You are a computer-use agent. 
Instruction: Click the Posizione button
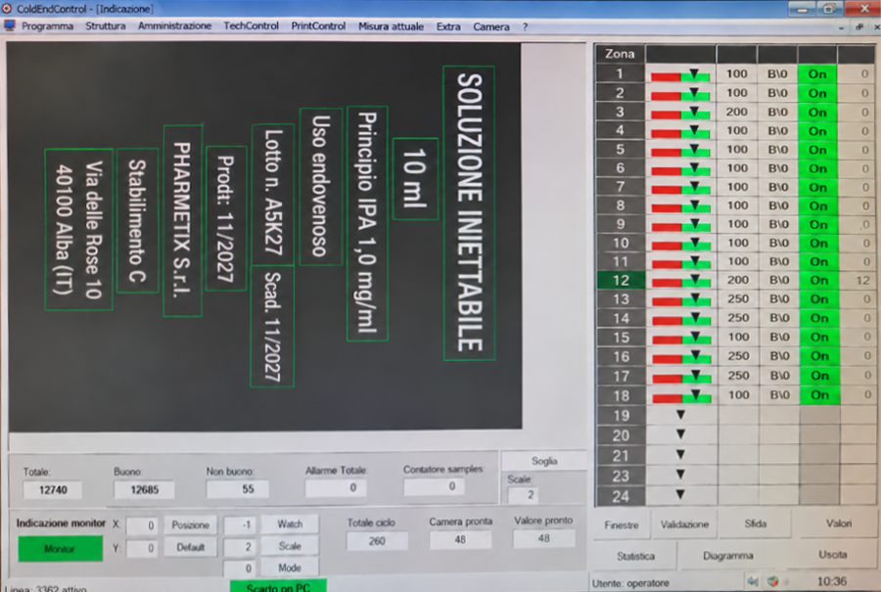[x=191, y=525]
